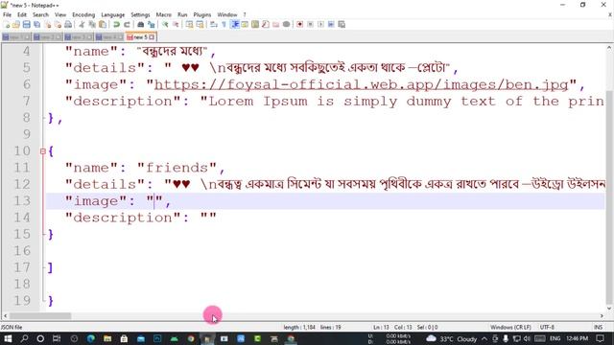Viewport: 614px width, 345px height.
Task: Open the Settings menu
Action: point(140,15)
